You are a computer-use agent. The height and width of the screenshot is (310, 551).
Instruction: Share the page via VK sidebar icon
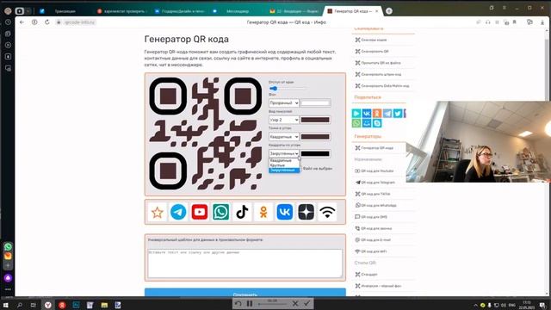[367, 113]
